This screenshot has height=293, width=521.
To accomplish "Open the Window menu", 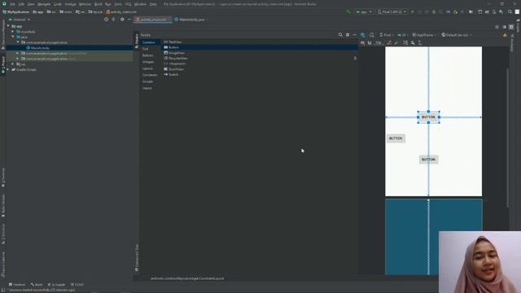I will click(x=140, y=4).
